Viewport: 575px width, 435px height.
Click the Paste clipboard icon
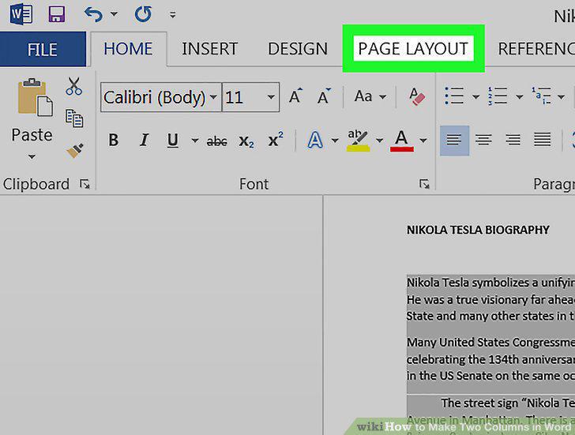pyautogui.click(x=36, y=97)
